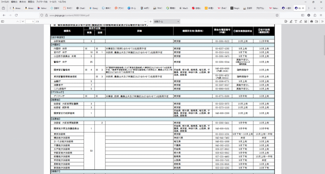
Task: Go back to the previous page
Action: pos(4,15)
